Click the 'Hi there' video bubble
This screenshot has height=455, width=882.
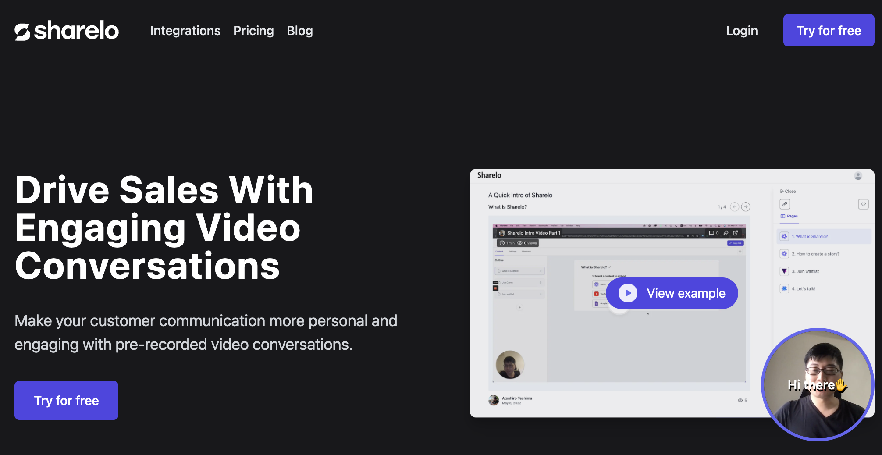[x=818, y=384]
